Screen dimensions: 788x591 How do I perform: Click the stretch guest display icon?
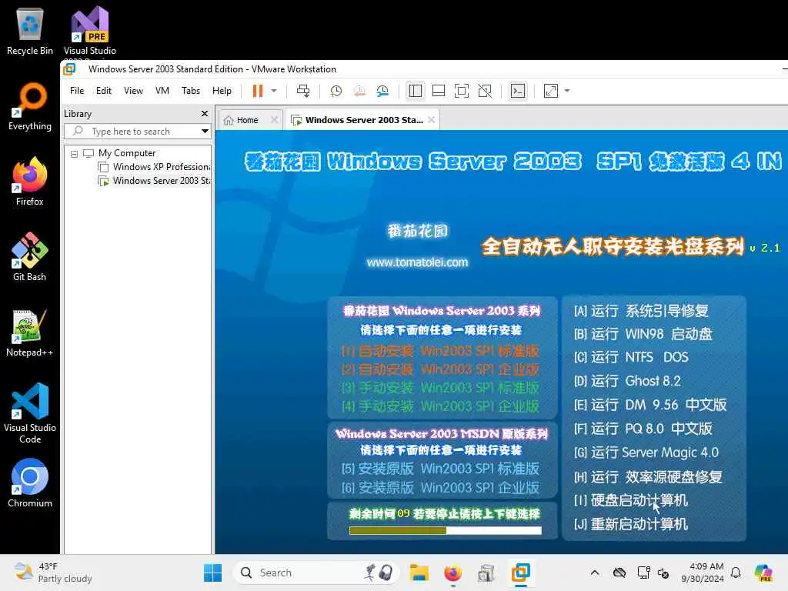point(551,91)
